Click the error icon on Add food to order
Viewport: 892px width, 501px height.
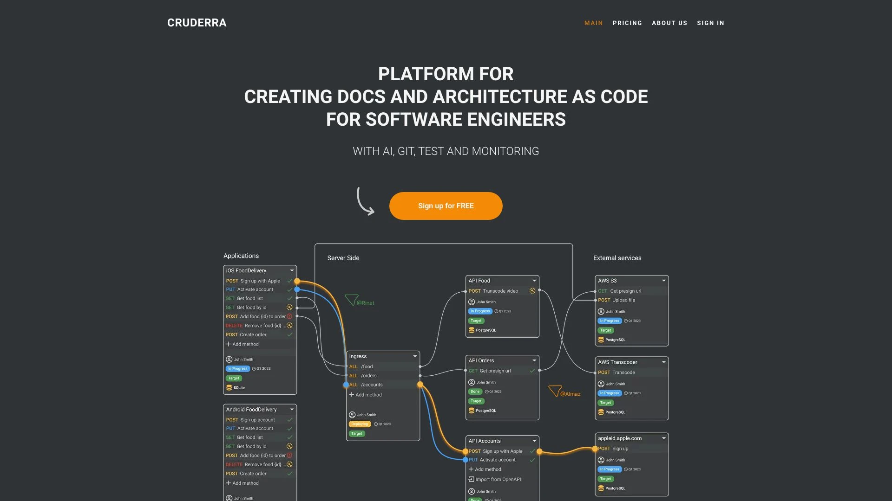click(290, 316)
